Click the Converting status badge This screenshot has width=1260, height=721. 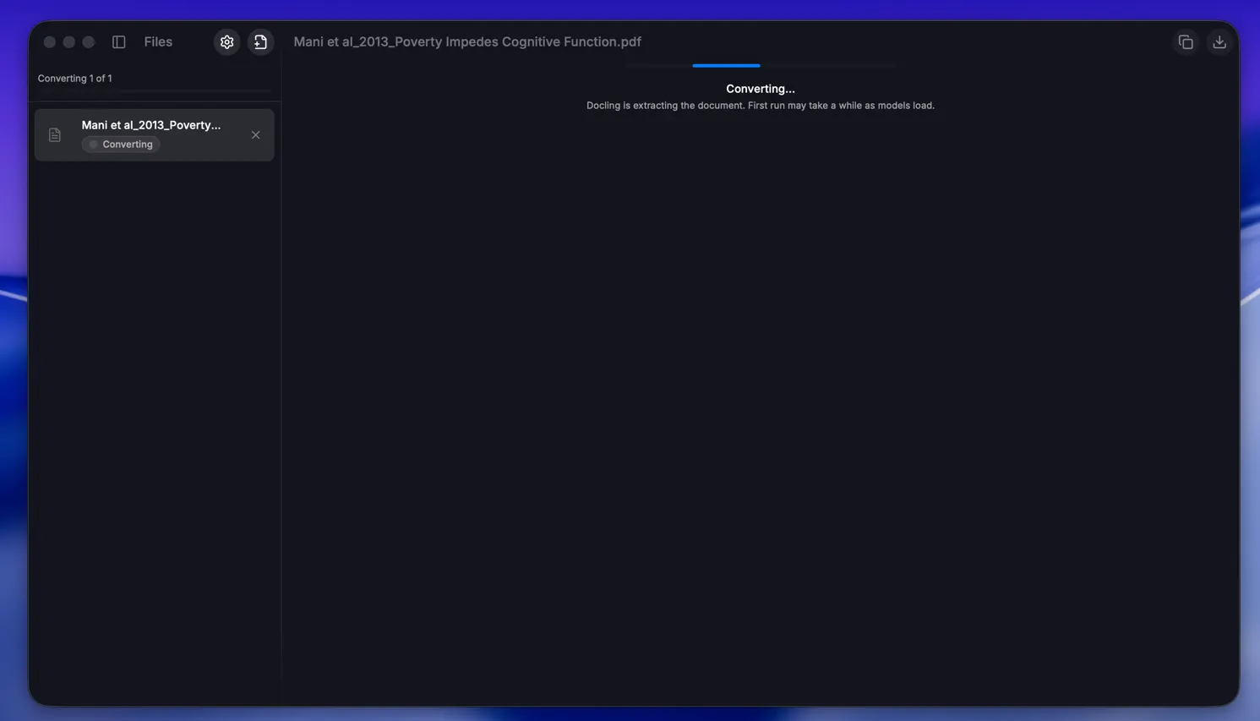click(x=121, y=145)
